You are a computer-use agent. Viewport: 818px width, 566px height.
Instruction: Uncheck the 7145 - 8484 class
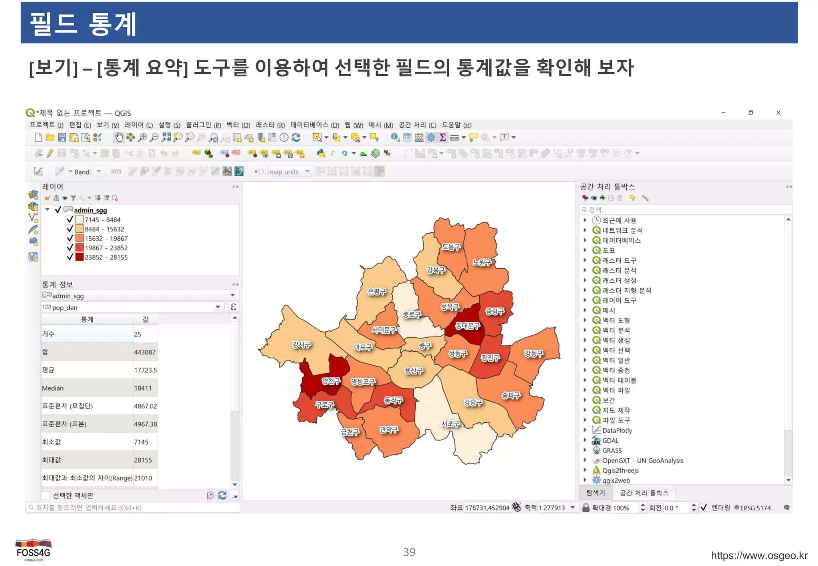[70, 219]
